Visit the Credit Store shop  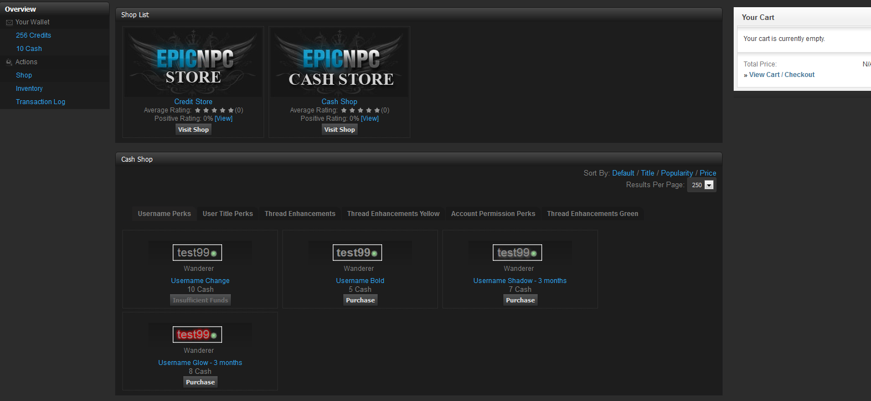pos(193,130)
